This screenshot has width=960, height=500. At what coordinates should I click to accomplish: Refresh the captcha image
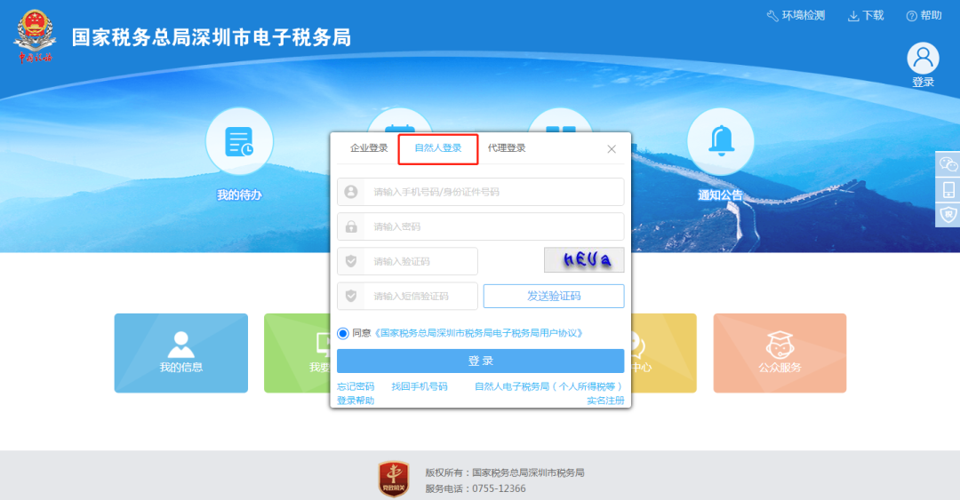point(584,260)
